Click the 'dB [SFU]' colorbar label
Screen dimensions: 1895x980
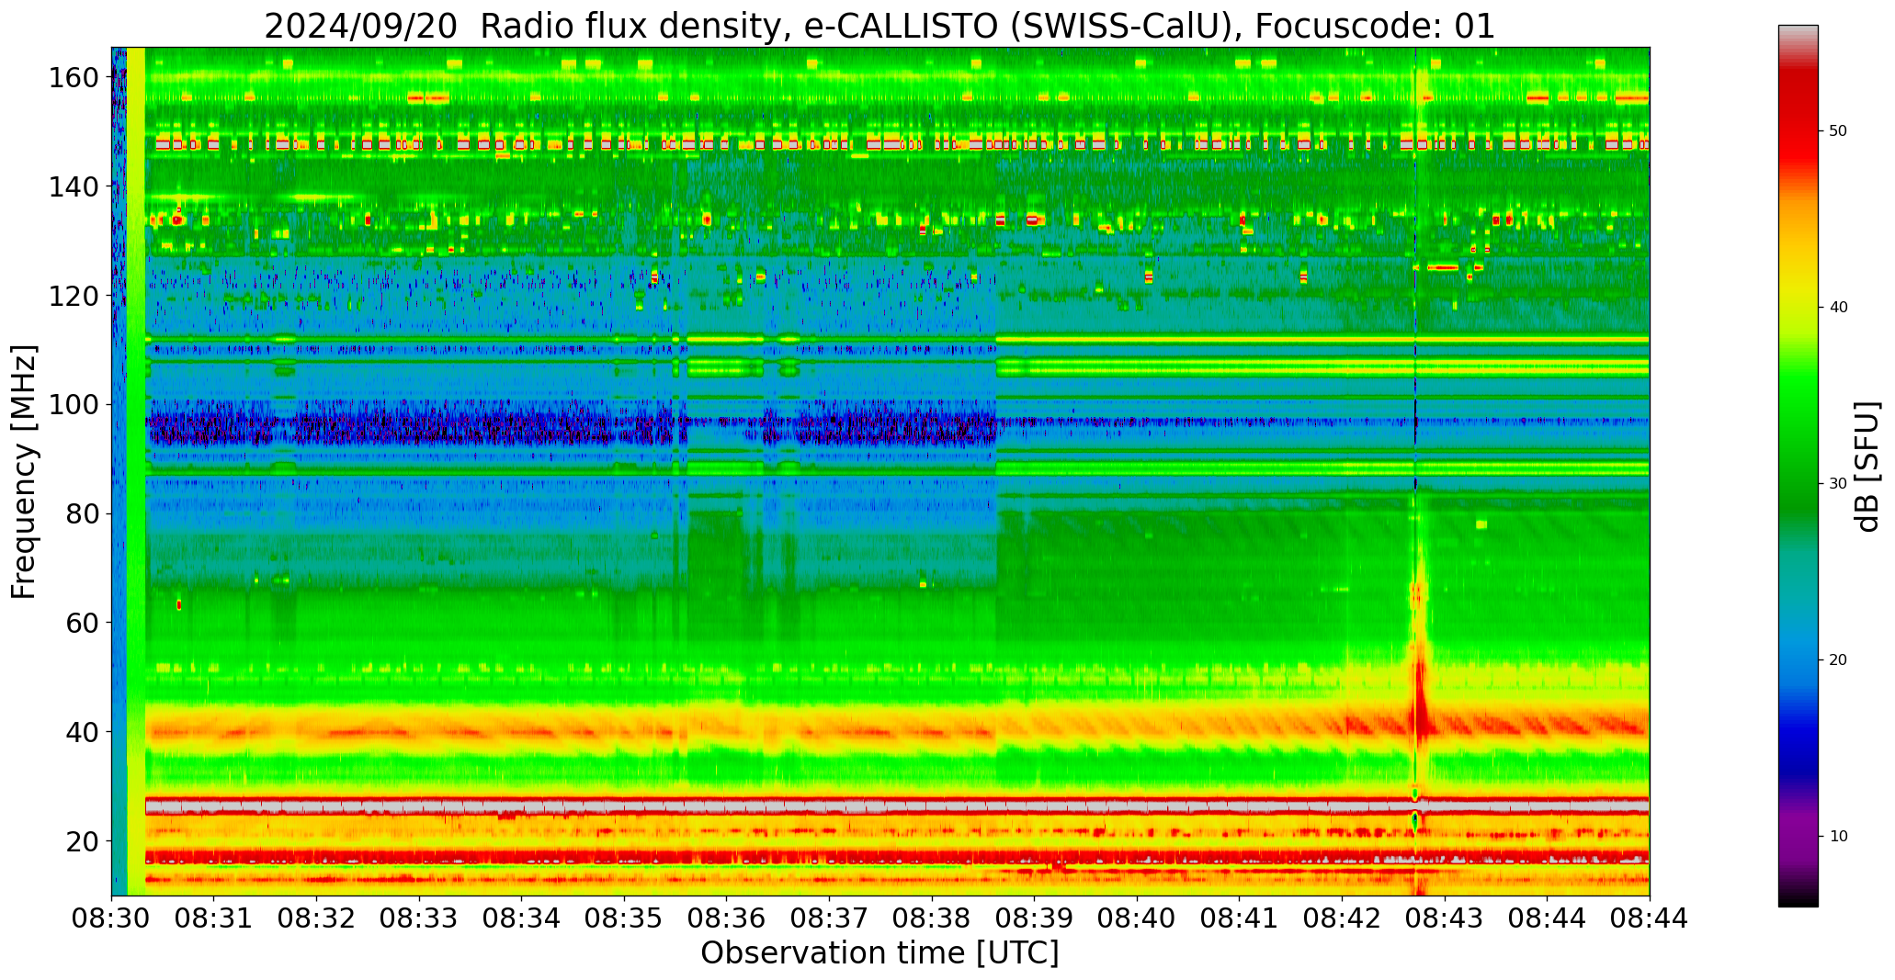1867,466
